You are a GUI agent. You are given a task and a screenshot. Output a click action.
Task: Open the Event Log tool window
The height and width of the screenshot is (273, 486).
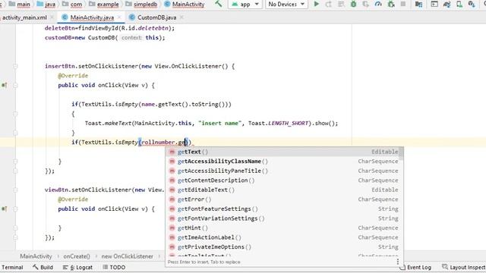(415, 267)
